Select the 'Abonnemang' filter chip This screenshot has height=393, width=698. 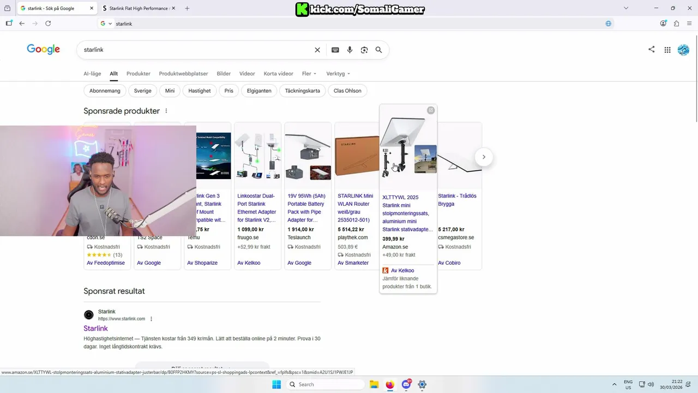point(105,91)
